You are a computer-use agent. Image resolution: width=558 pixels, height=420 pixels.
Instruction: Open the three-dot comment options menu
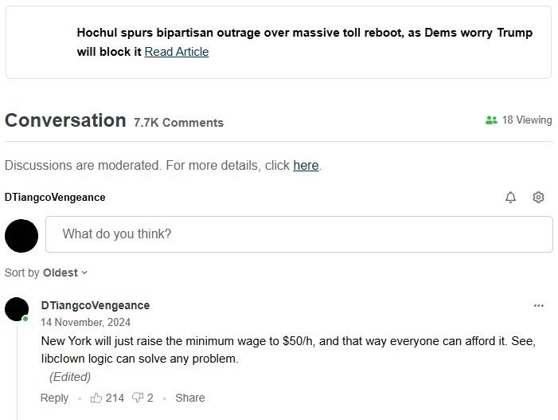point(538,306)
